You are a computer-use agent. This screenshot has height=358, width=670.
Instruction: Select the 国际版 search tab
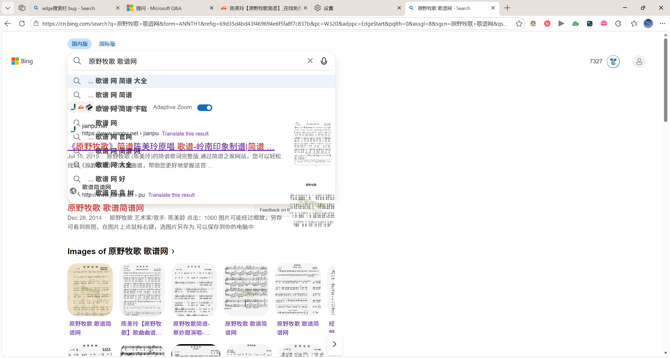pos(107,44)
